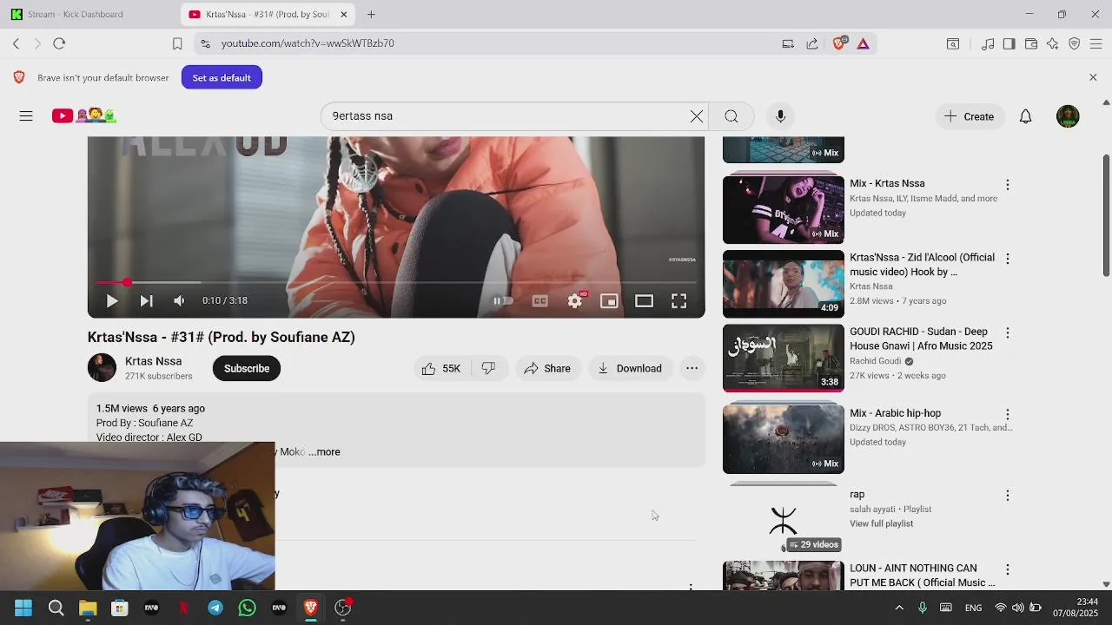View full playlist for rap
The width and height of the screenshot is (1112, 625).
pyautogui.click(x=881, y=524)
